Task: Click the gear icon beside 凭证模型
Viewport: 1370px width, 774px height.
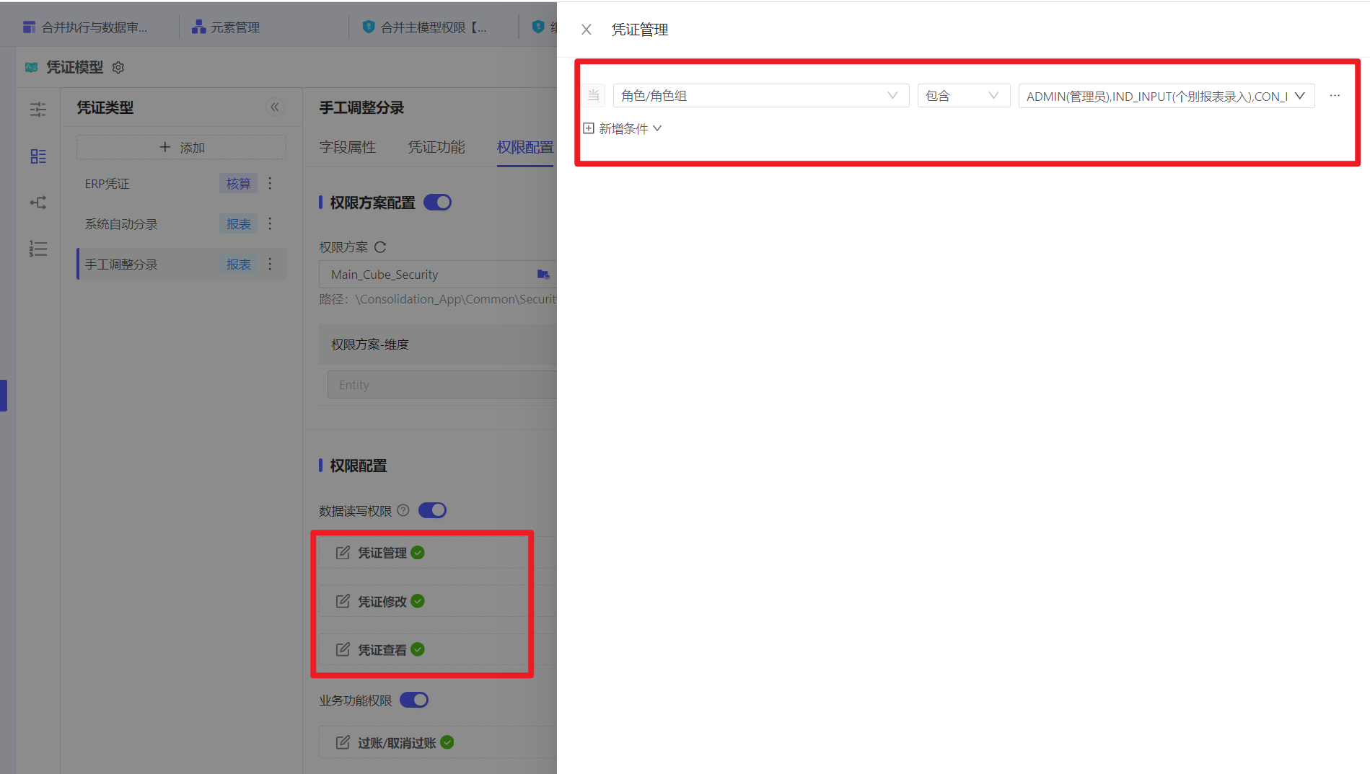Action: click(x=118, y=67)
